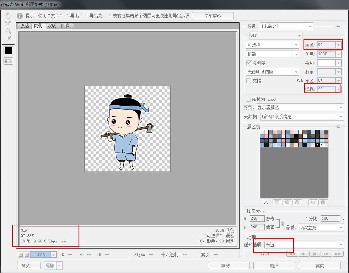Click the zoom out minus icon
The image size is (349, 273).
[x=21, y=255]
